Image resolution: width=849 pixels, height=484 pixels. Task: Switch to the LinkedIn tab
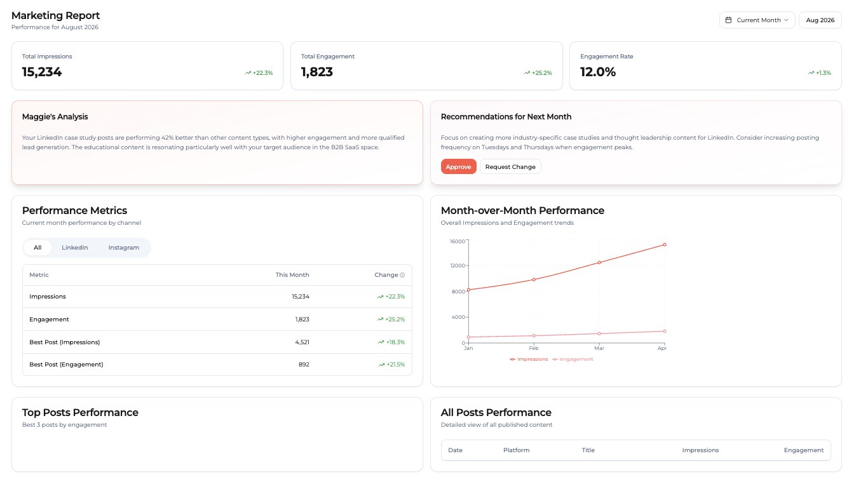pyautogui.click(x=75, y=248)
